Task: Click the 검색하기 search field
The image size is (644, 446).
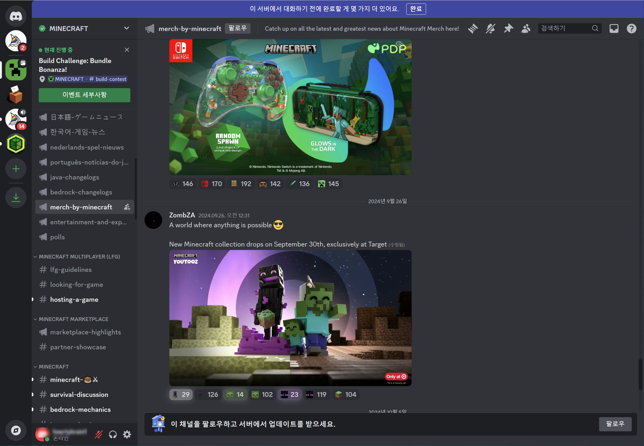Action: tap(565, 29)
